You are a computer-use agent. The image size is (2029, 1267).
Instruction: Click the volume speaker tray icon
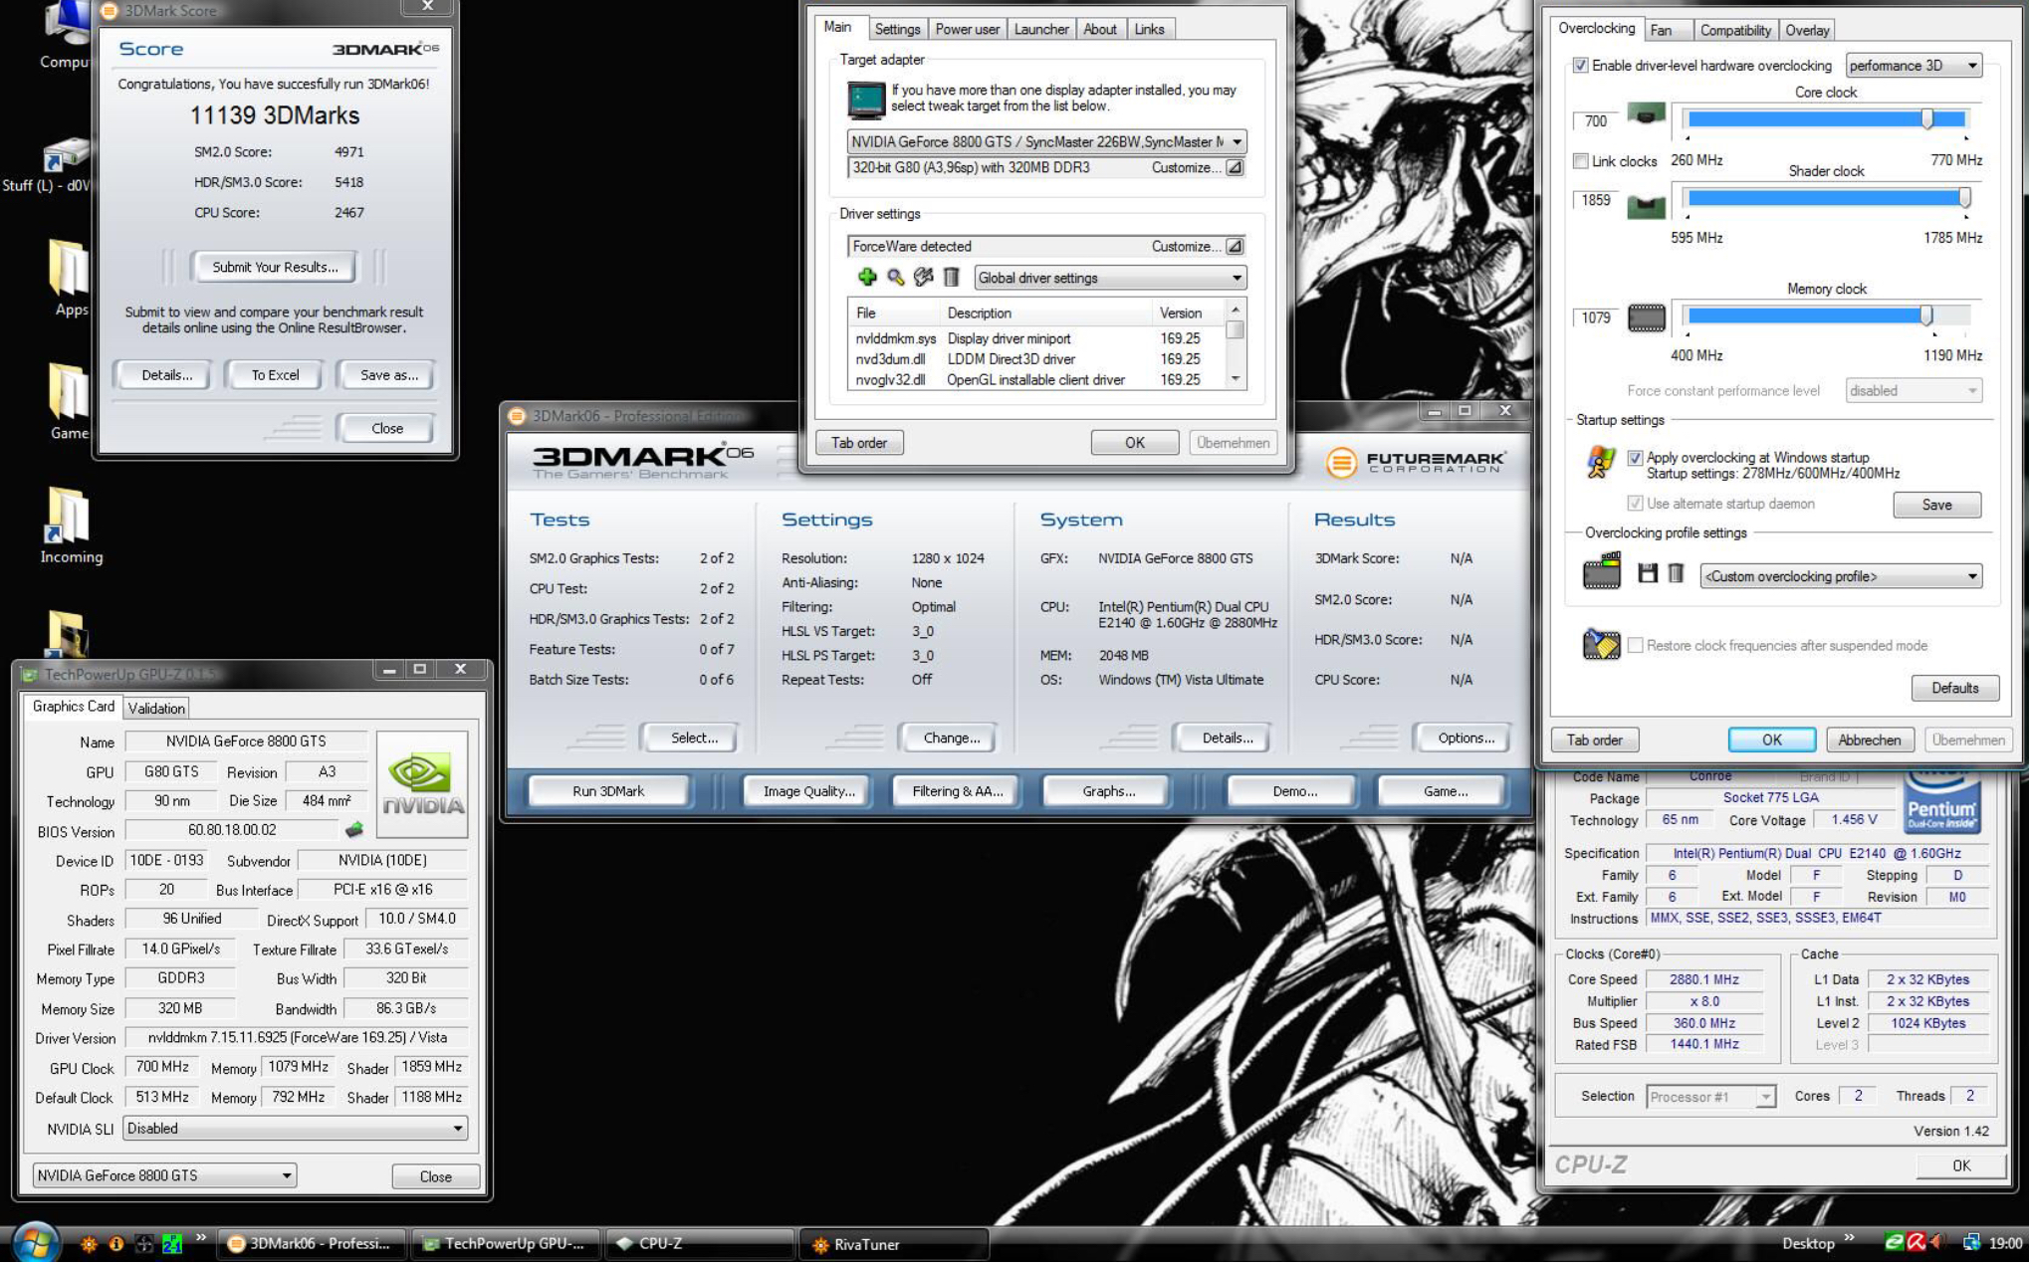1936,1242
